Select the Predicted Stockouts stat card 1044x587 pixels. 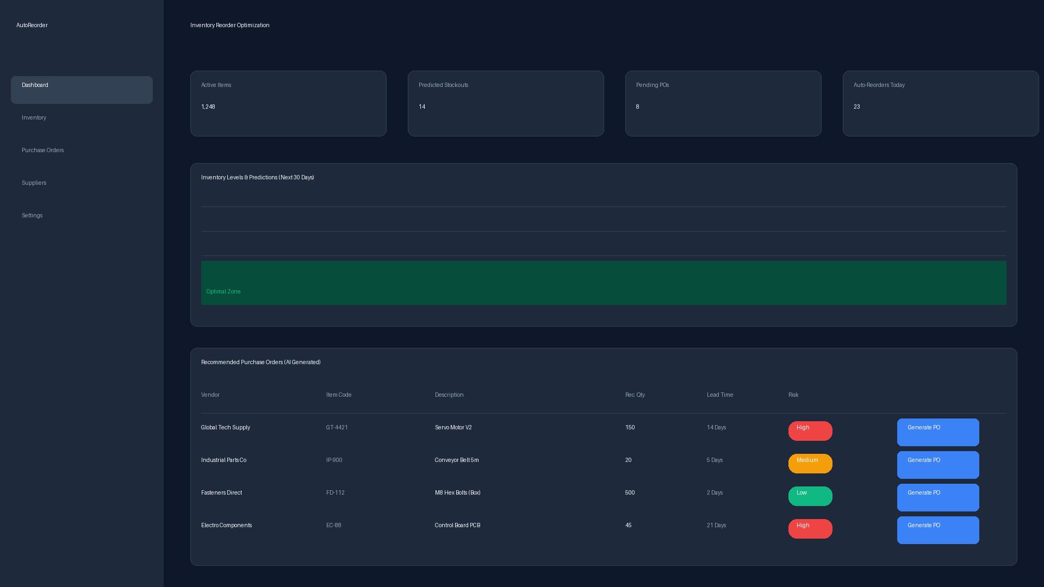click(x=506, y=103)
